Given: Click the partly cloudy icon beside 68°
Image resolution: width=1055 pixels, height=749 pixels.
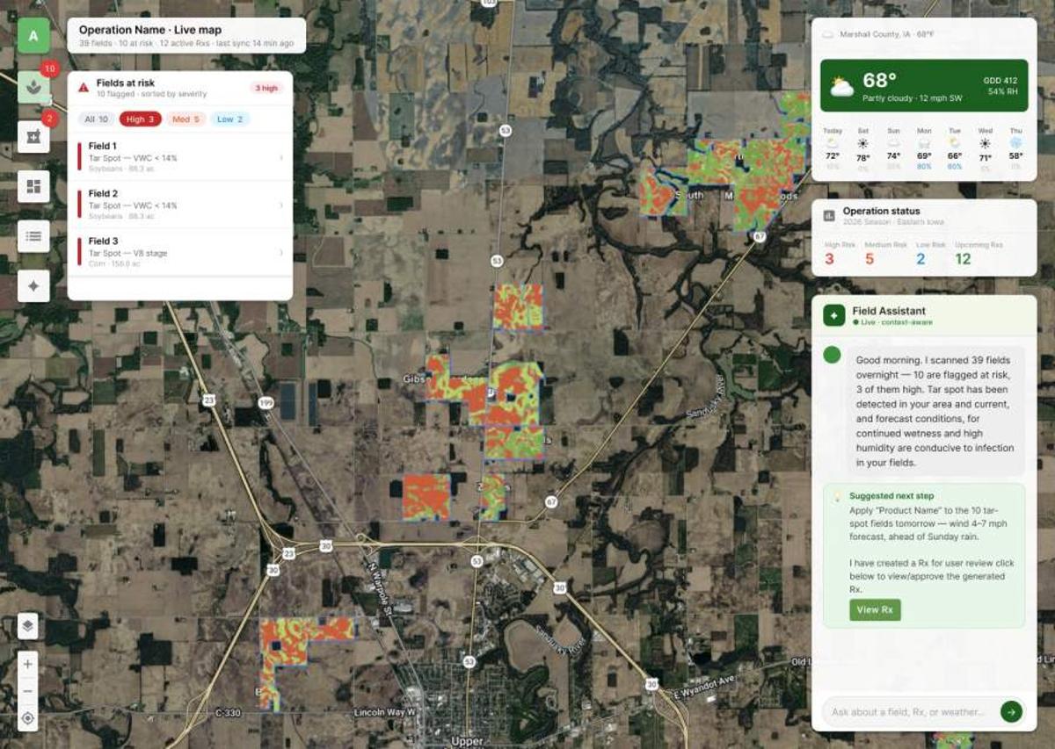Looking at the screenshot, I should point(841,86).
